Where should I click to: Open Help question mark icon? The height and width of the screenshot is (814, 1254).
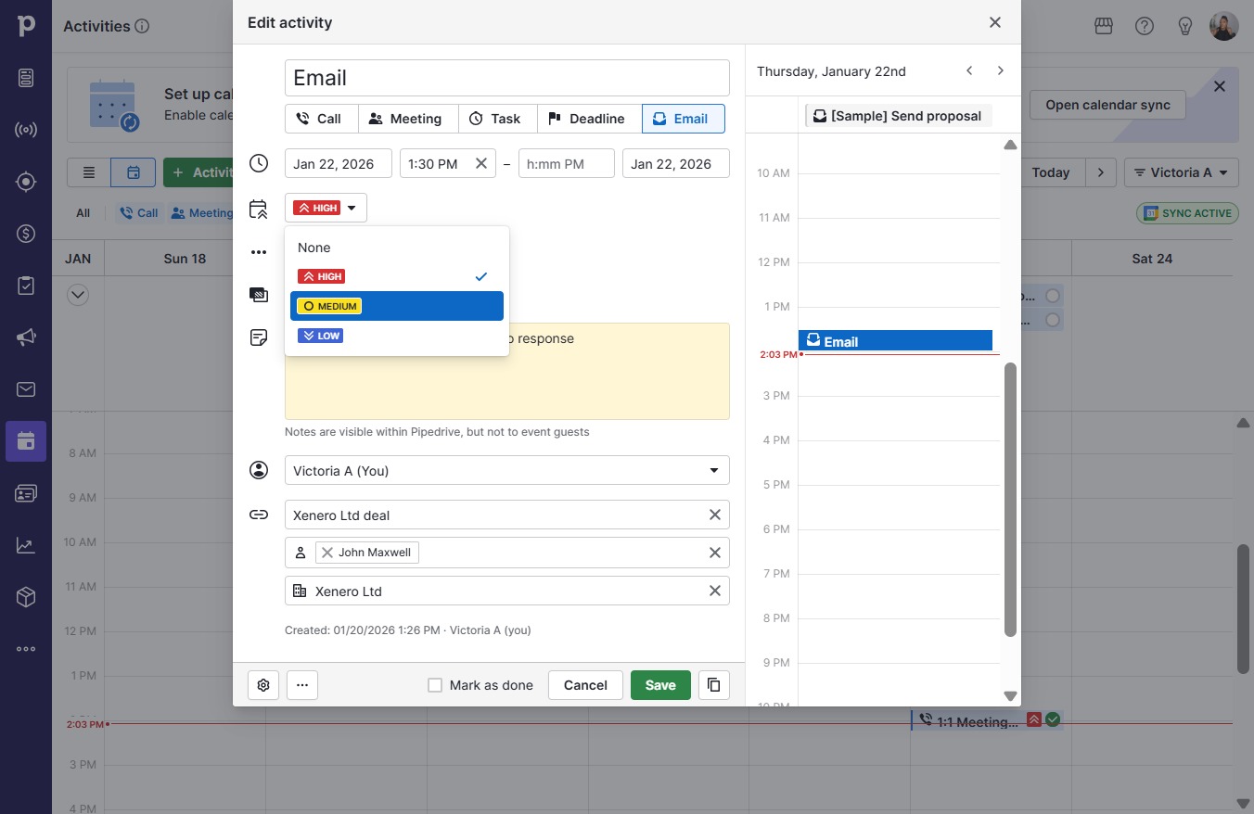tap(1145, 26)
